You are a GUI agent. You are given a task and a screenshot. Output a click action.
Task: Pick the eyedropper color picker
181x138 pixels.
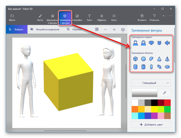pyautogui.click(x=164, y=93)
